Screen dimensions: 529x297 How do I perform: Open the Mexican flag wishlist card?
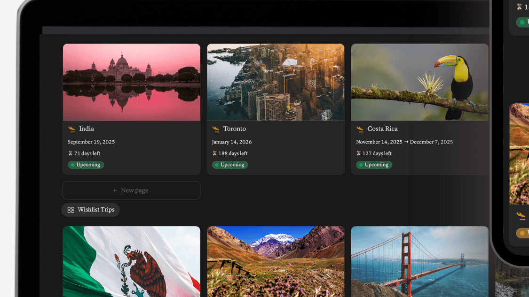(132, 262)
